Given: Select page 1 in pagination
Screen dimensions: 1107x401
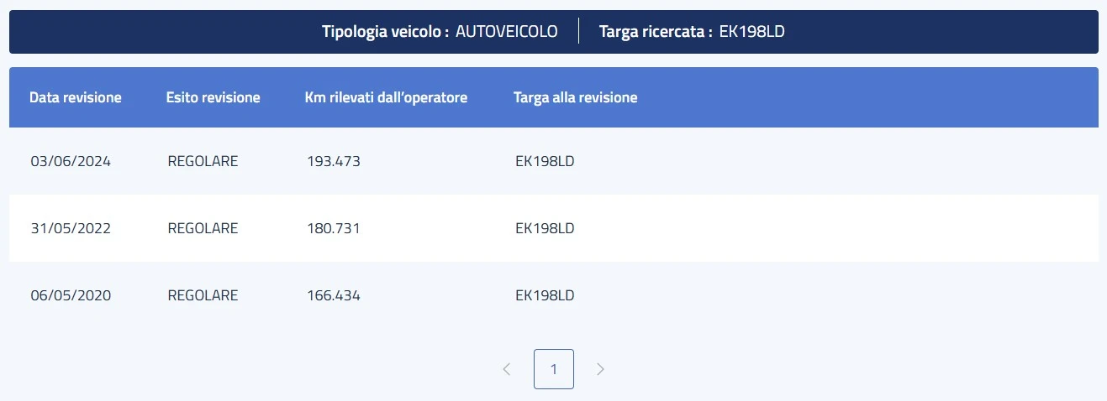Looking at the screenshot, I should click(554, 369).
